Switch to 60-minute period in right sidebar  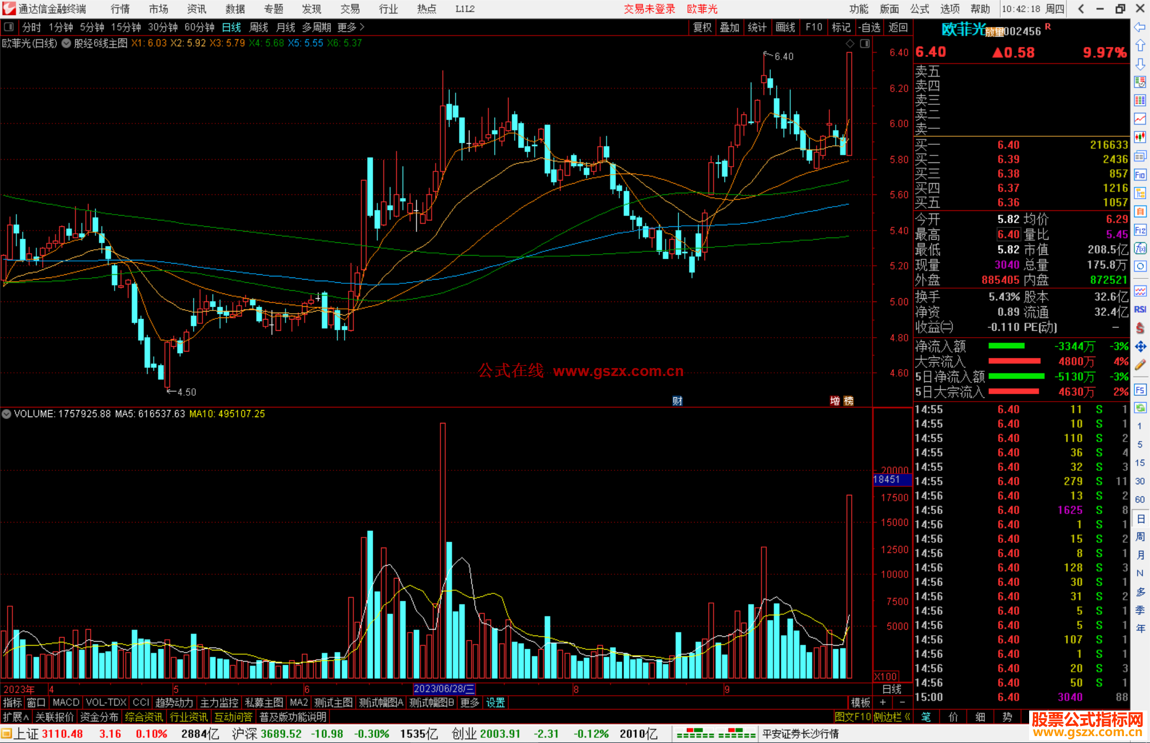pos(1140,500)
